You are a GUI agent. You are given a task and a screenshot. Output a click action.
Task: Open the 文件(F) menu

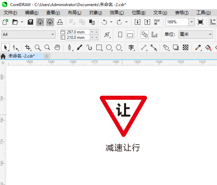coord(10,13)
